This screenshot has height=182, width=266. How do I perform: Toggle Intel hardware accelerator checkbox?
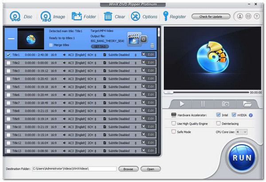218,115
